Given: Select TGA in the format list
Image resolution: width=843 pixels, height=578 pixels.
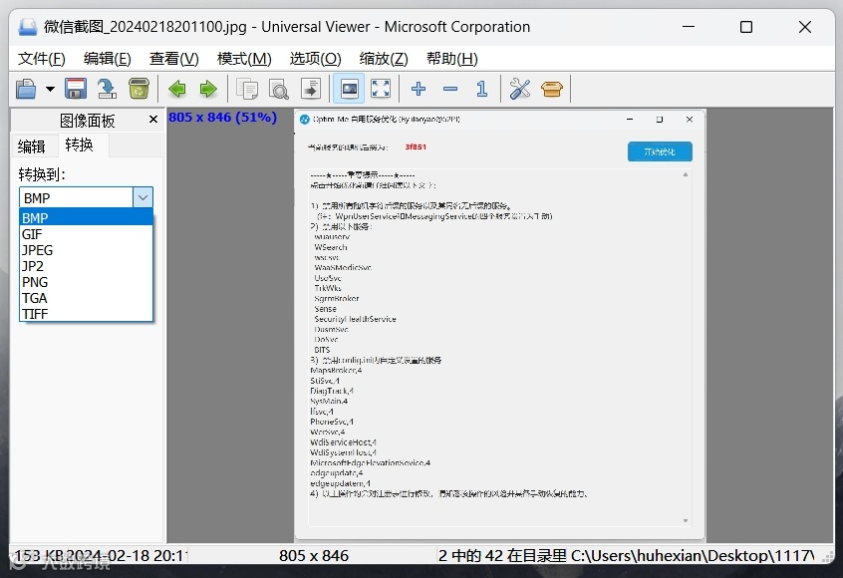Looking at the screenshot, I should (86, 298).
